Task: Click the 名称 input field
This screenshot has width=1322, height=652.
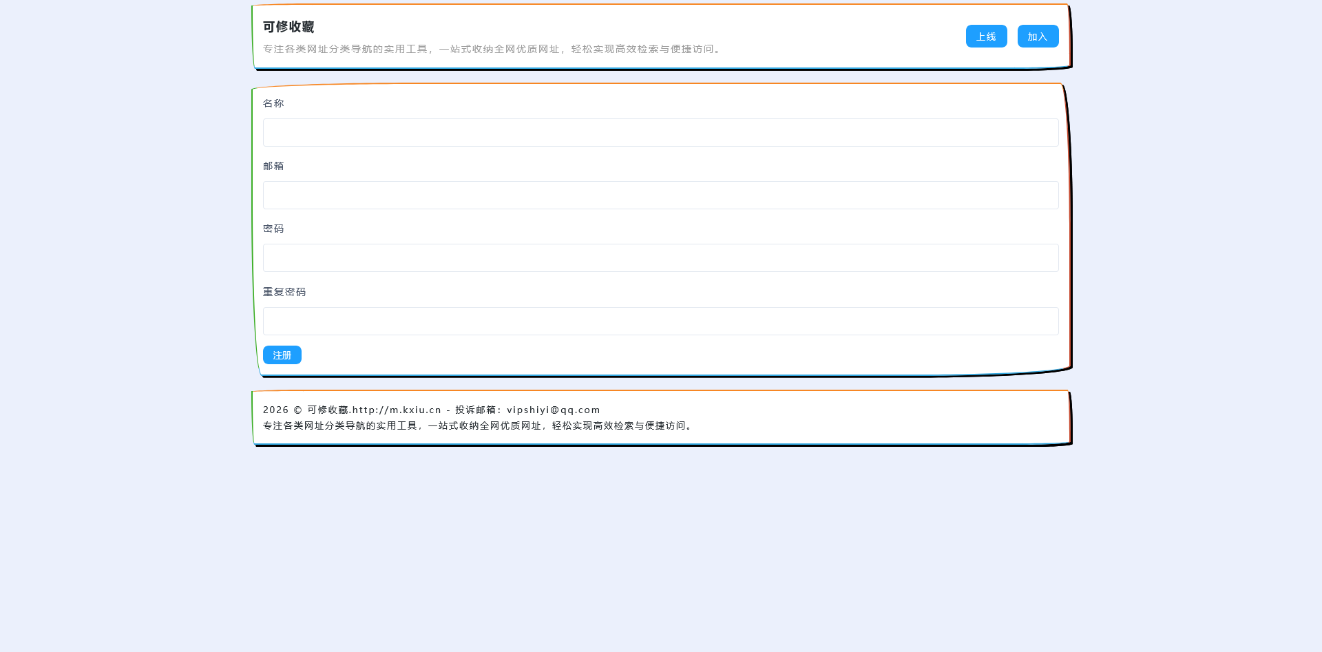Action: (660, 132)
